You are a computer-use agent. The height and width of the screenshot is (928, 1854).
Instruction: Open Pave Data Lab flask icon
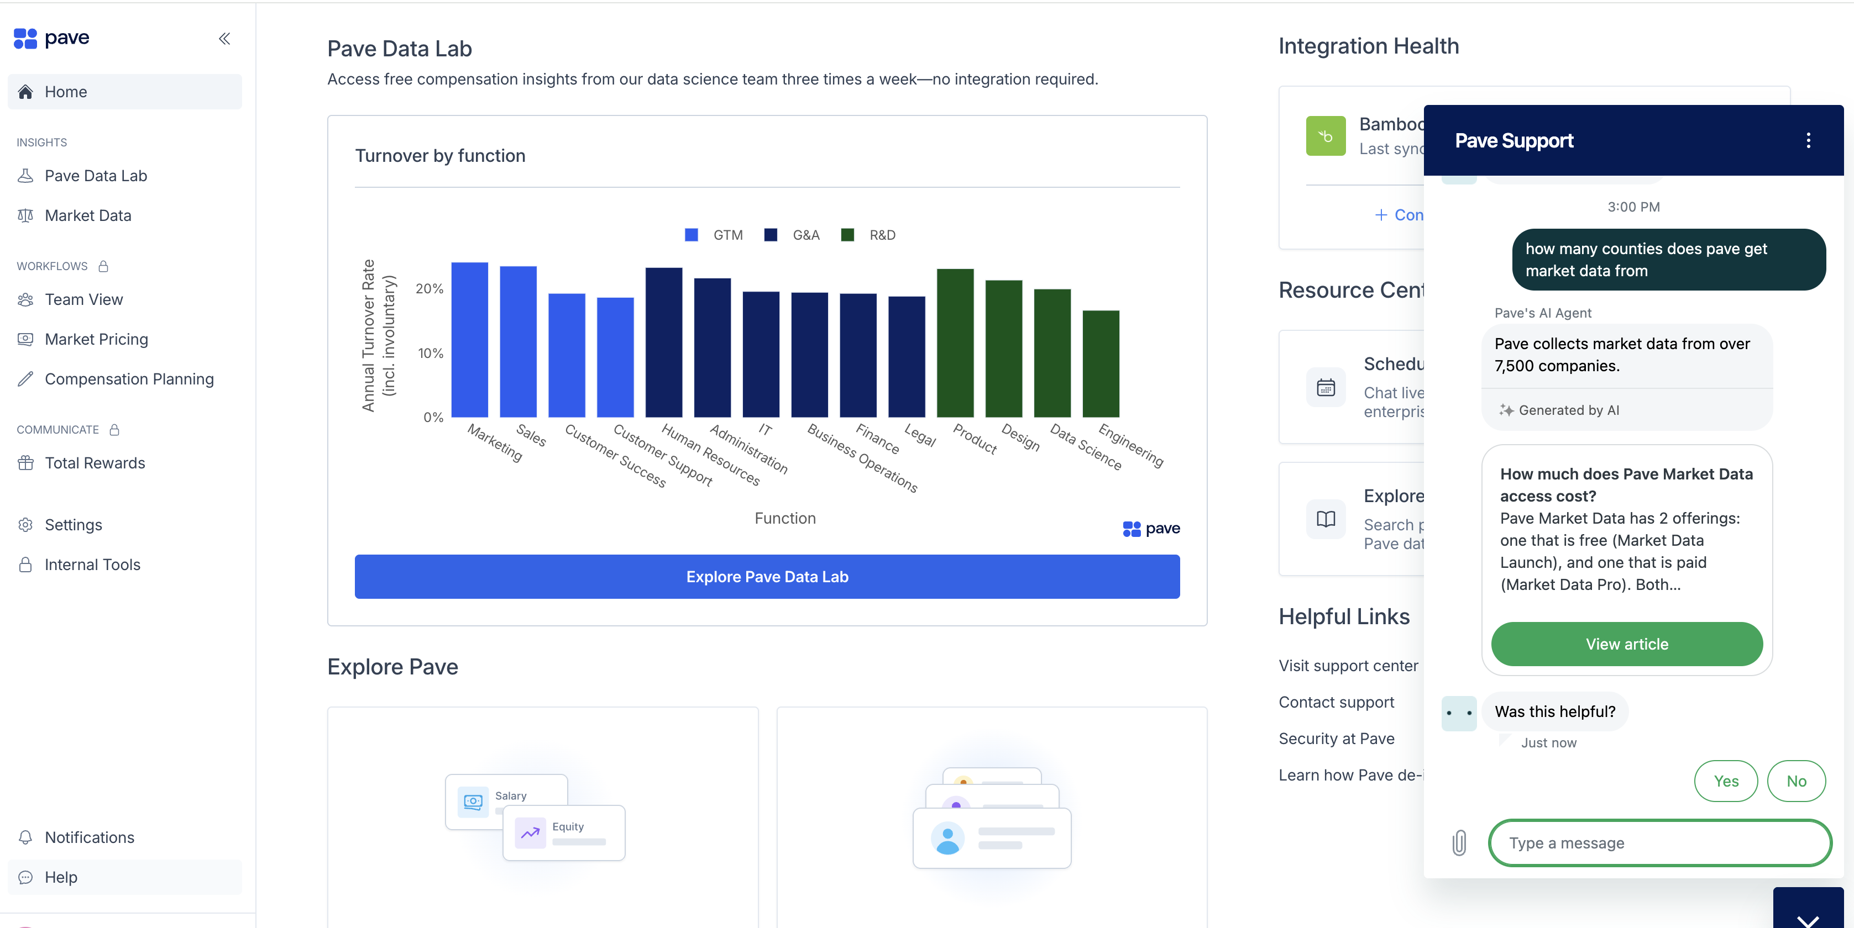[26, 176]
